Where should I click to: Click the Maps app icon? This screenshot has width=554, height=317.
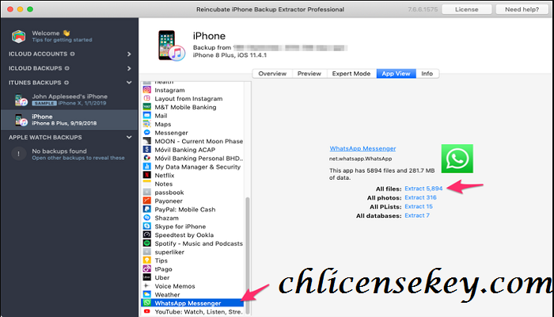(147, 124)
